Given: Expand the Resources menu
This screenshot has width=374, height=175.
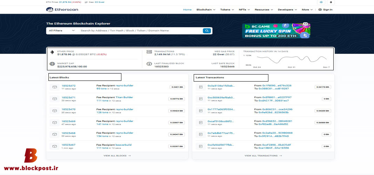Looking at the screenshot, I should click(263, 9).
